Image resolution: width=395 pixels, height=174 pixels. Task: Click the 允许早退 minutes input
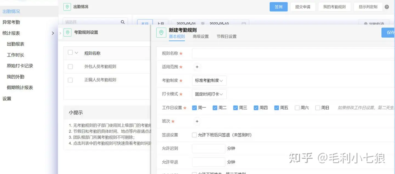tap(209, 162)
